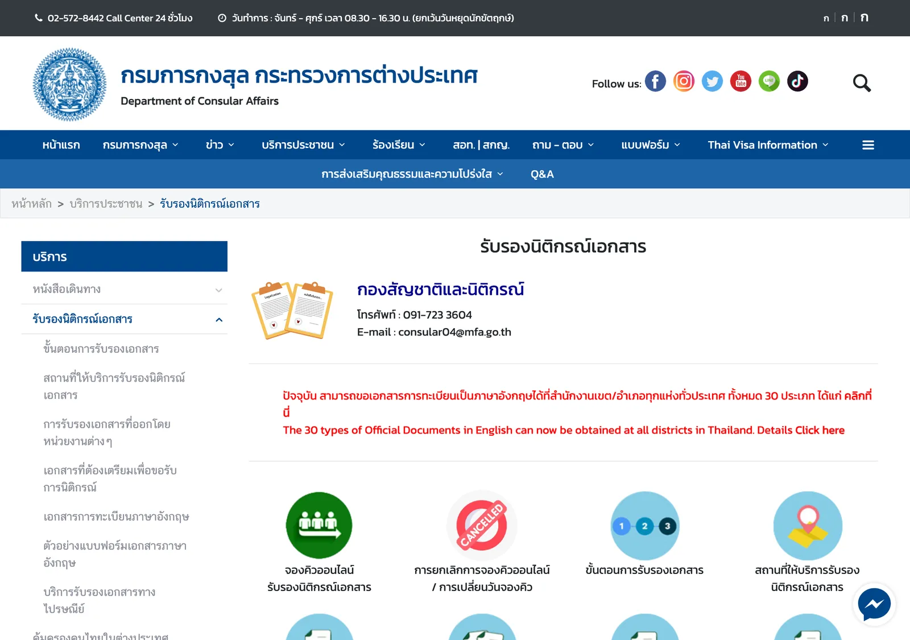The height and width of the screenshot is (640, 910).
Task: Select the medium font size option
Action: pos(845,18)
